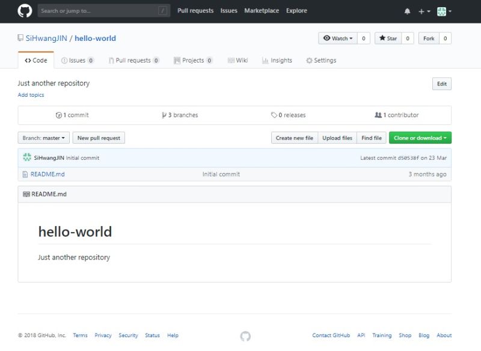Click the fork count next to Fork

446,38
